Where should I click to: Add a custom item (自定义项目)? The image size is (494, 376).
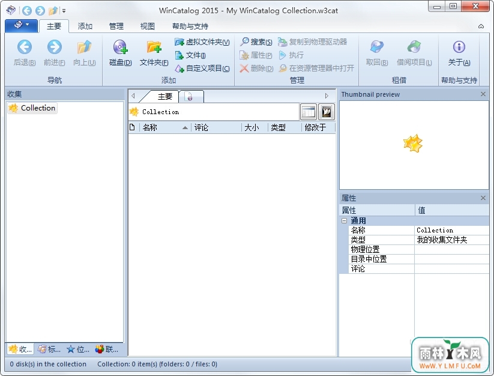click(x=202, y=68)
